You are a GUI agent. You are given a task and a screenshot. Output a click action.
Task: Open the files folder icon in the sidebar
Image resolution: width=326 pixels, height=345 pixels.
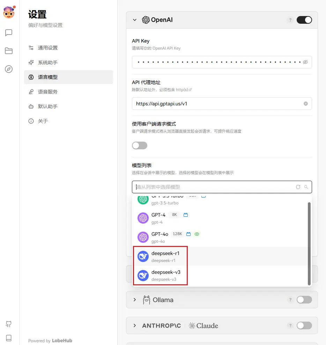coord(9,51)
